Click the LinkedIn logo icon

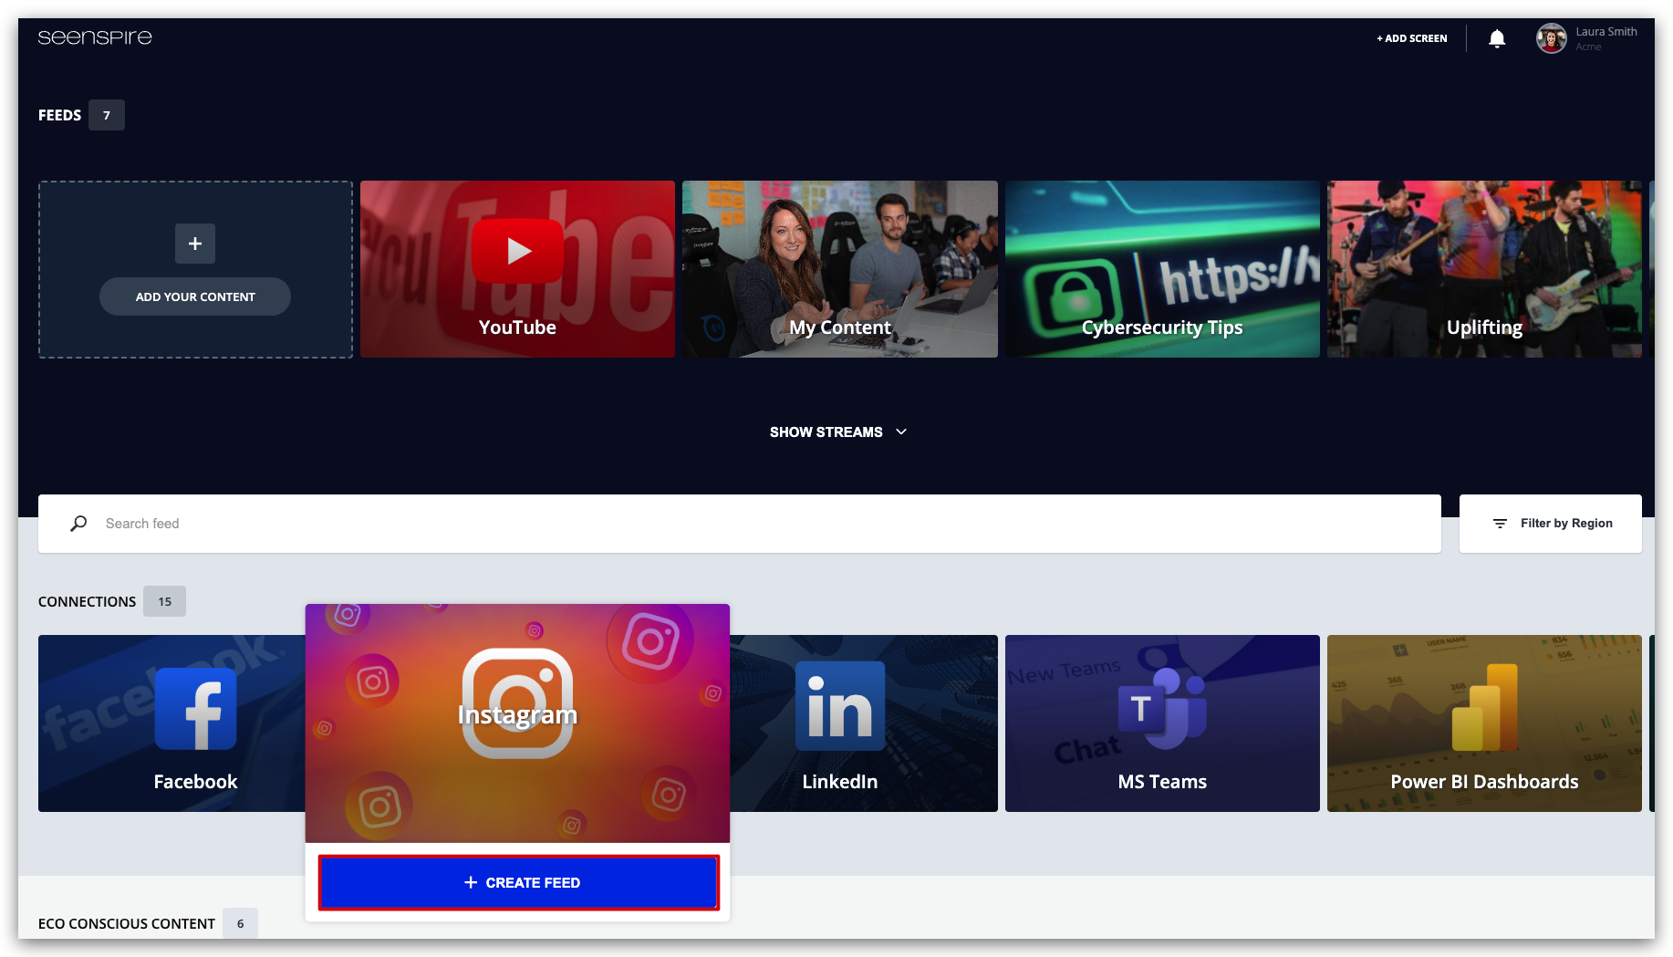tap(840, 706)
